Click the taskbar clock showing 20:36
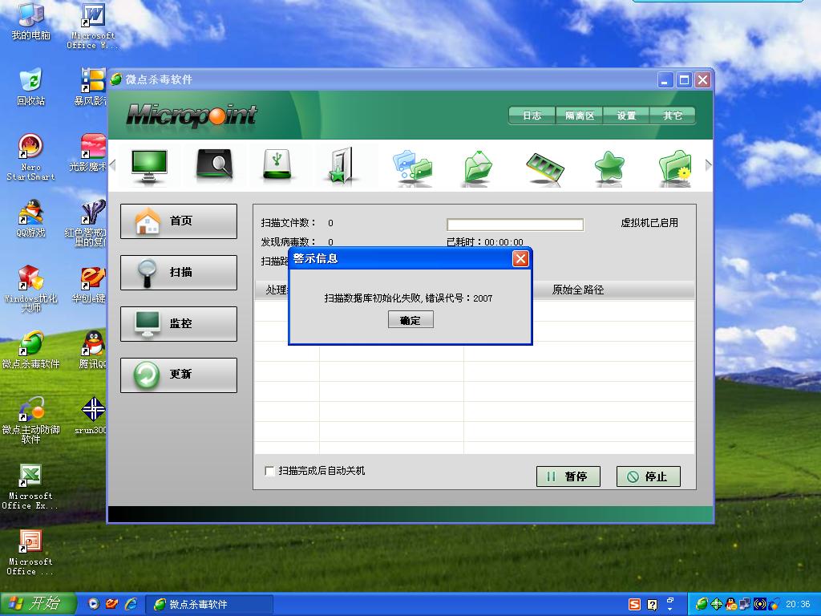 click(798, 605)
